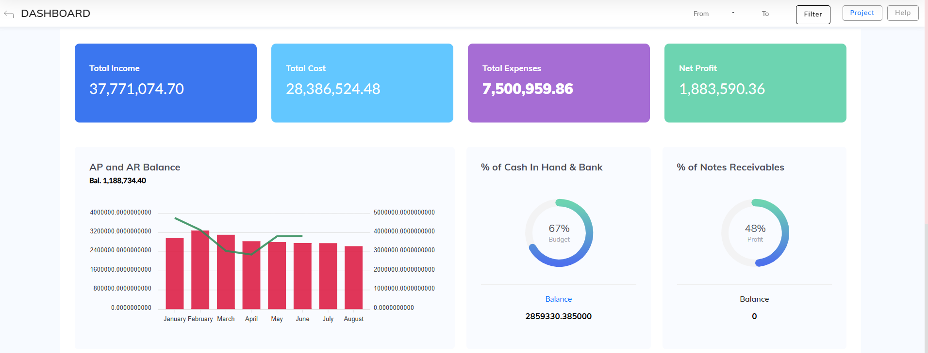Viewport: 928px width, 353px height.
Task: Select the Total Cost card
Action: click(x=362, y=83)
